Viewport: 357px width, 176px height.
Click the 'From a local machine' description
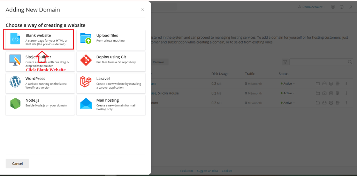point(111,41)
